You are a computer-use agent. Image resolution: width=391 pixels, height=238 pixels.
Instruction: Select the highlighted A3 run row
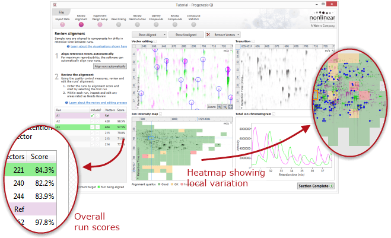(91, 127)
